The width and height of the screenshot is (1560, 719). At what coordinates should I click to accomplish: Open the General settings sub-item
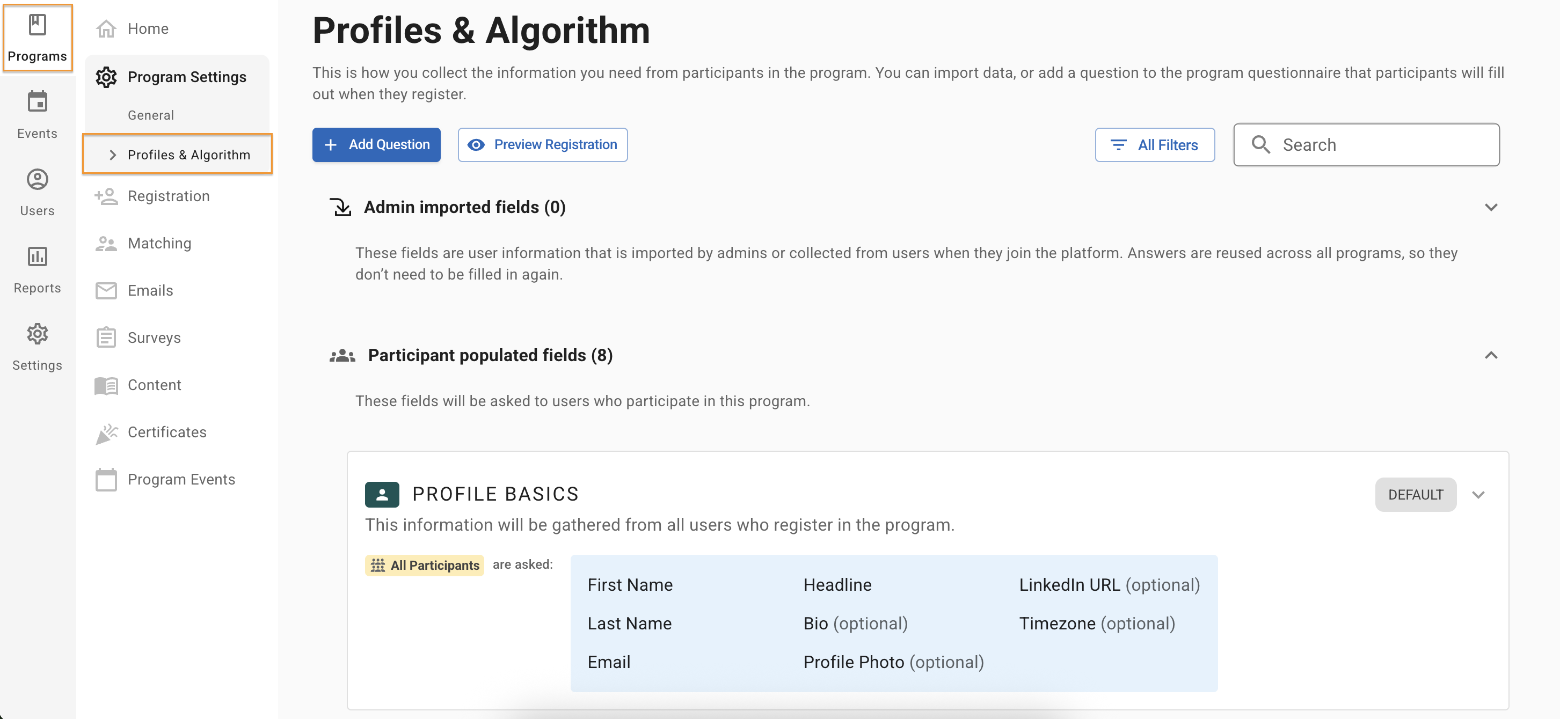pyautogui.click(x=151, y=115)
